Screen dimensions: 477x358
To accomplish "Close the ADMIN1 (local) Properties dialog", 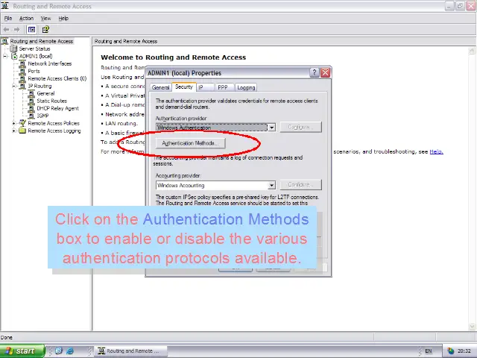I will click(x=325, y=73).
